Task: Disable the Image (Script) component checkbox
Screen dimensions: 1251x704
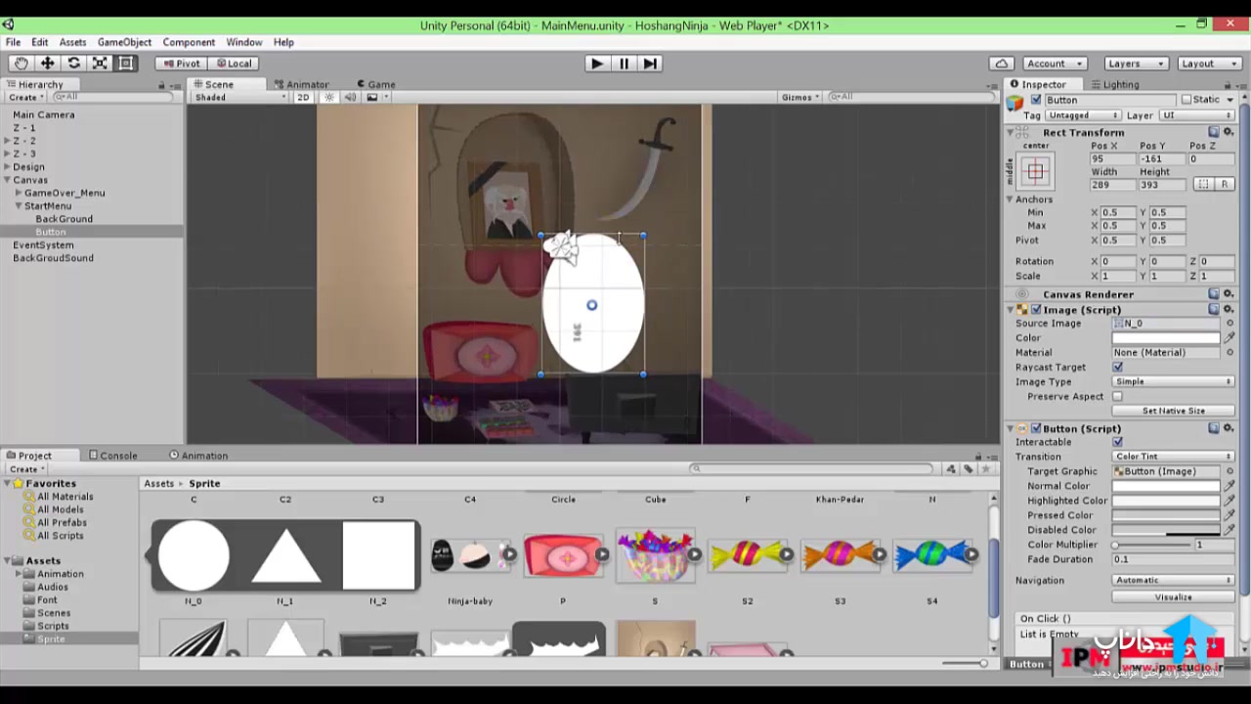Action: pyautogui.click(x=1036, y=310)
